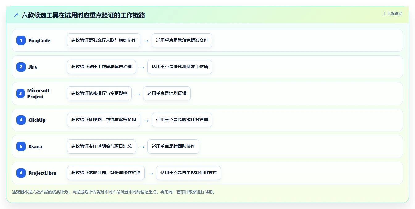This screenshot has height=209, width=415.
Task: Click the arrow icon beside the title
Action: coord(16,15)
